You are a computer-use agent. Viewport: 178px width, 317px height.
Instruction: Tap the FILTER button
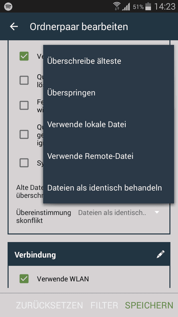tap(104, 305)
